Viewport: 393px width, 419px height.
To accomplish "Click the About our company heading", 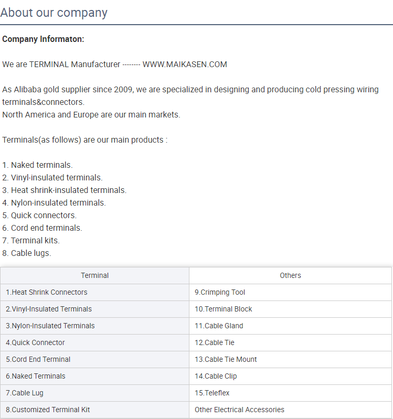I will [x=54, y=13].
